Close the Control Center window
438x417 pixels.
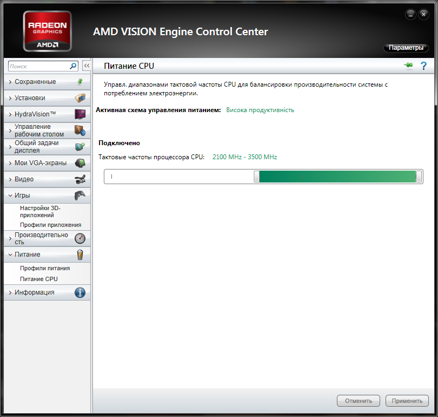(423, 14)
